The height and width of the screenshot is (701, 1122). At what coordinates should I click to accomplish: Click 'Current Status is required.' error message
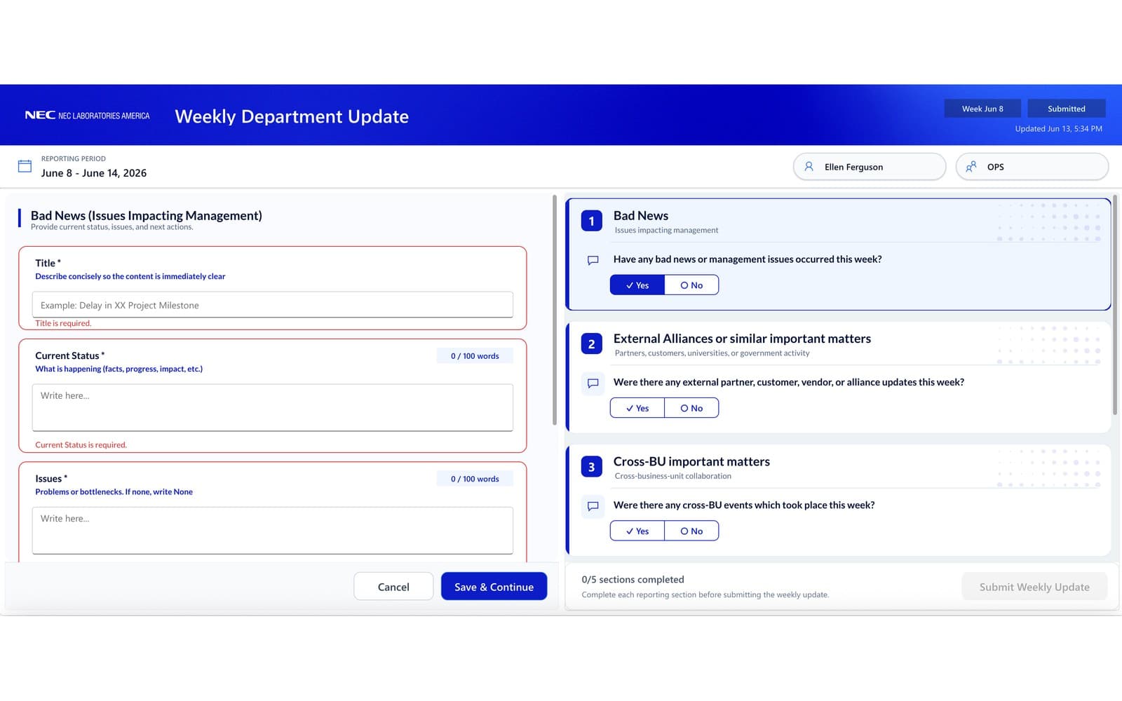click(x=81, y=444)
